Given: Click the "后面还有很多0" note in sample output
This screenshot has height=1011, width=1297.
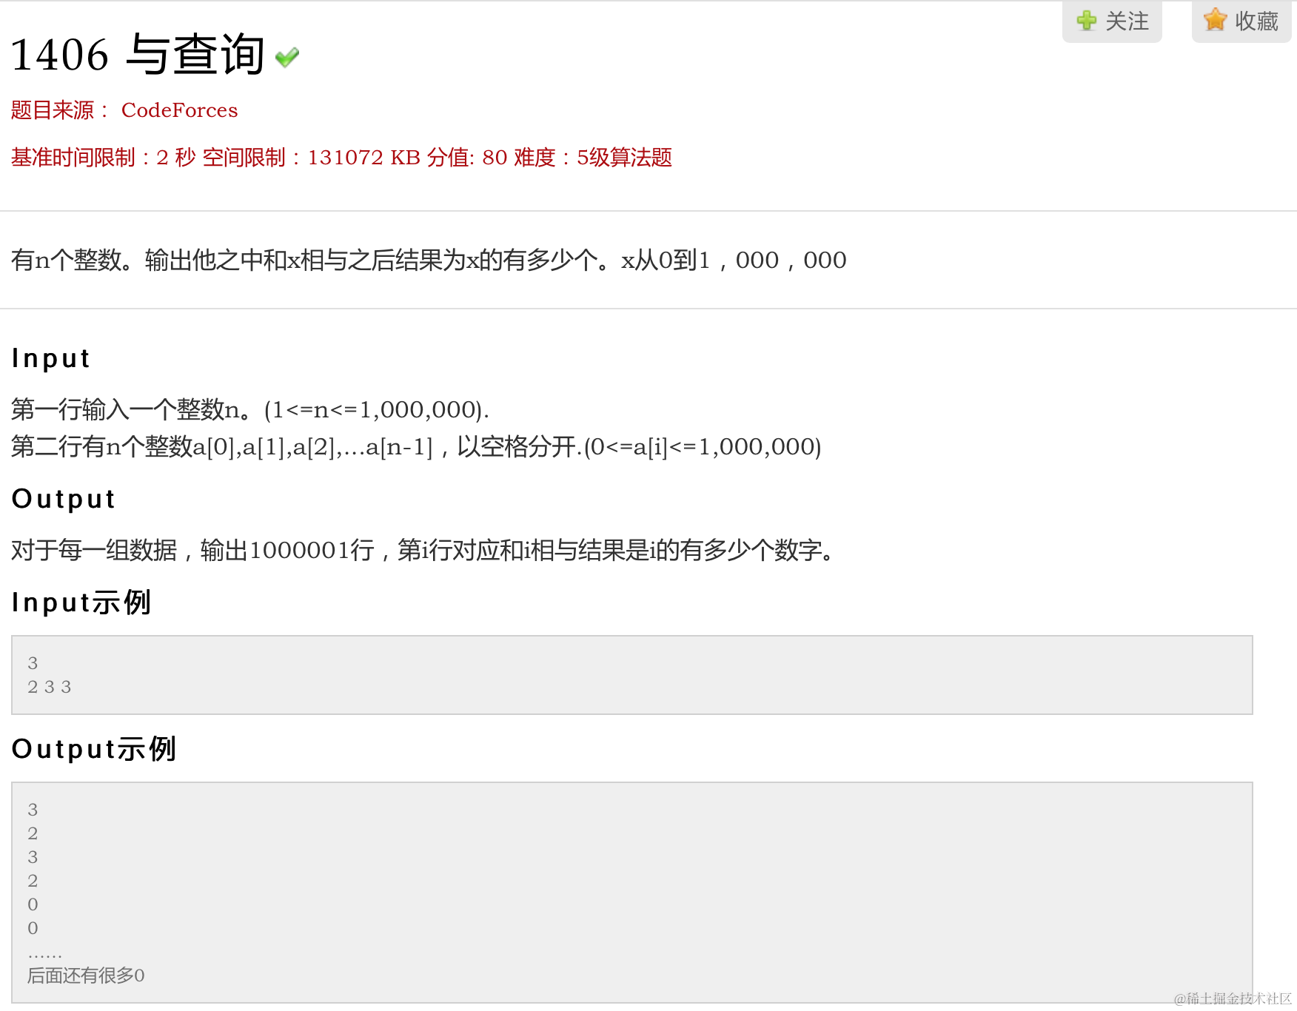Looking at the screenshot, I should 86,975.
